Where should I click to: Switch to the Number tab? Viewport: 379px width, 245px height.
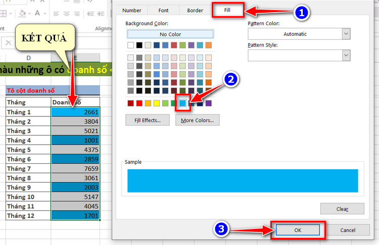click(x=132, y=11)
